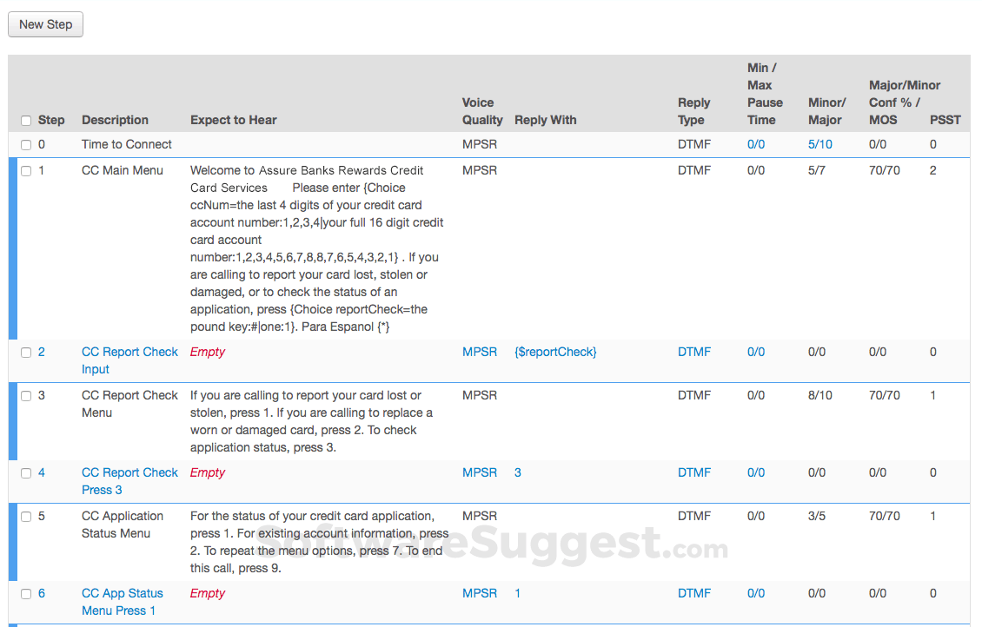Check the checkbox for step 0 Time to Connect

click(x=26, y=144)
